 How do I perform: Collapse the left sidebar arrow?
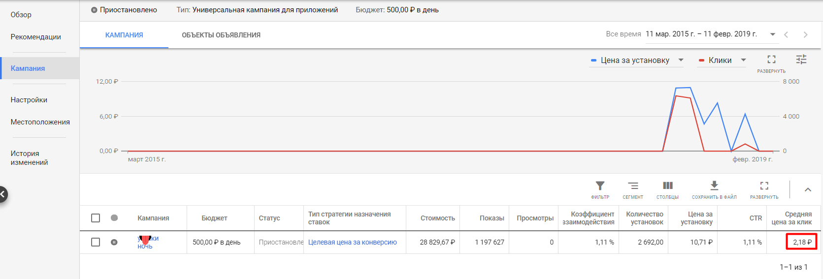click(2, 194)
